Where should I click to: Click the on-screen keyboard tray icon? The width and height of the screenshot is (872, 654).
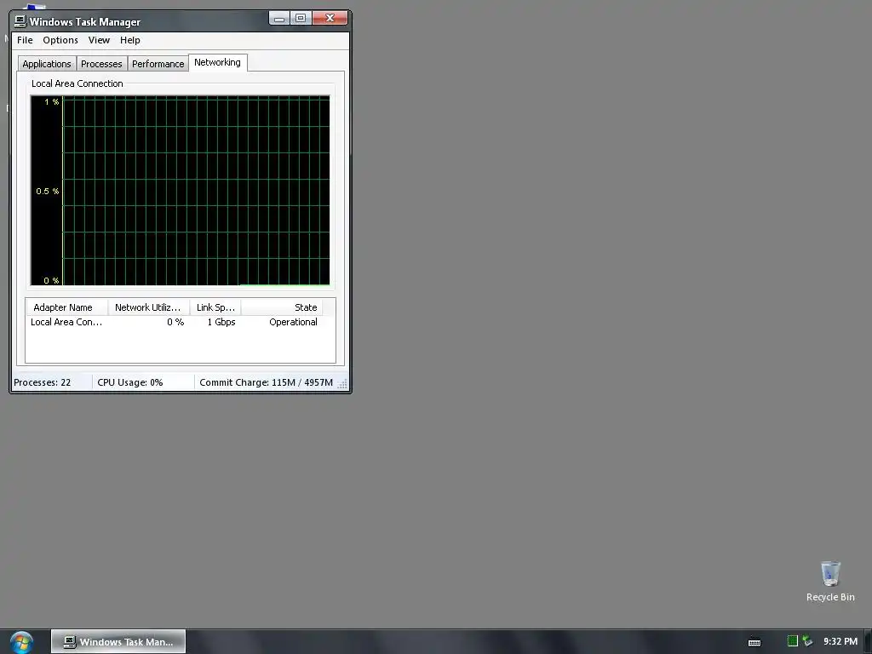(754, 642)
